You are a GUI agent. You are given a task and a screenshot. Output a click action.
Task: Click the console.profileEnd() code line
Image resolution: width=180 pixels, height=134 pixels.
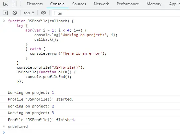[x=48, y=77]
